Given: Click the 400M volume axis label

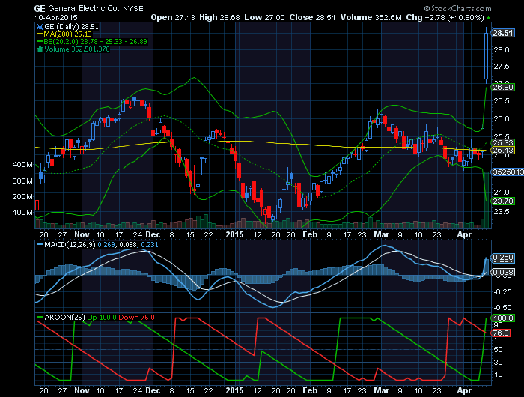Looking at the screenshot, I should [x=22, y=165].
